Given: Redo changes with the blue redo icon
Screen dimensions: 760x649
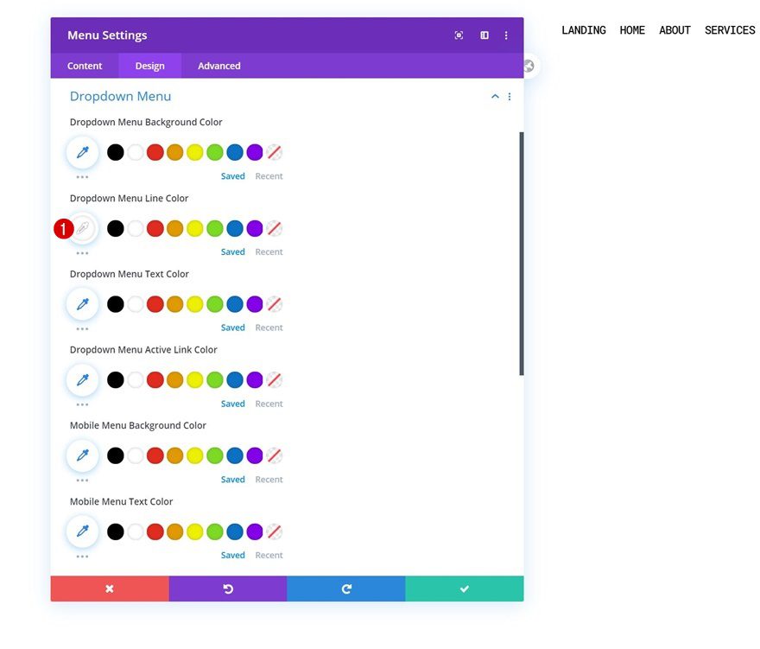Looking at the screenshot, I should 345,589.
